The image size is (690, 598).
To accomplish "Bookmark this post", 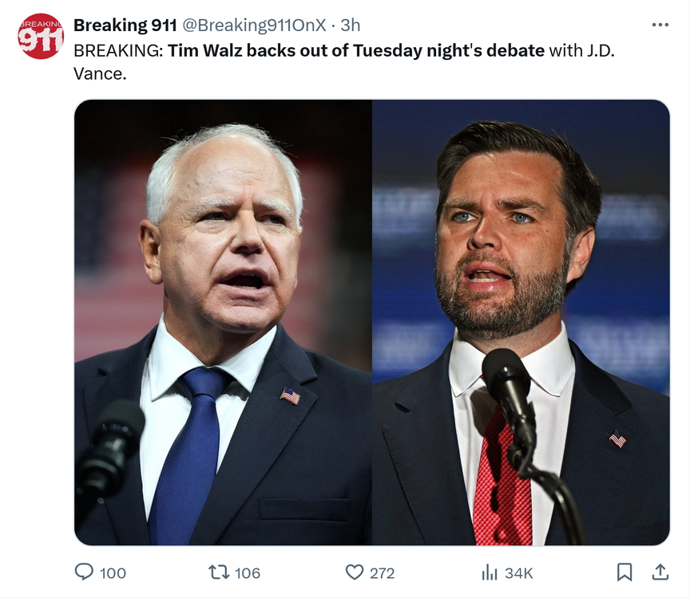I will pos(625,572).
